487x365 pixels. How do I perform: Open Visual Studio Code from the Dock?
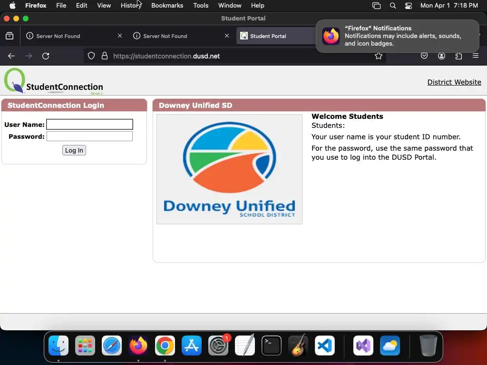pos(324,346)
